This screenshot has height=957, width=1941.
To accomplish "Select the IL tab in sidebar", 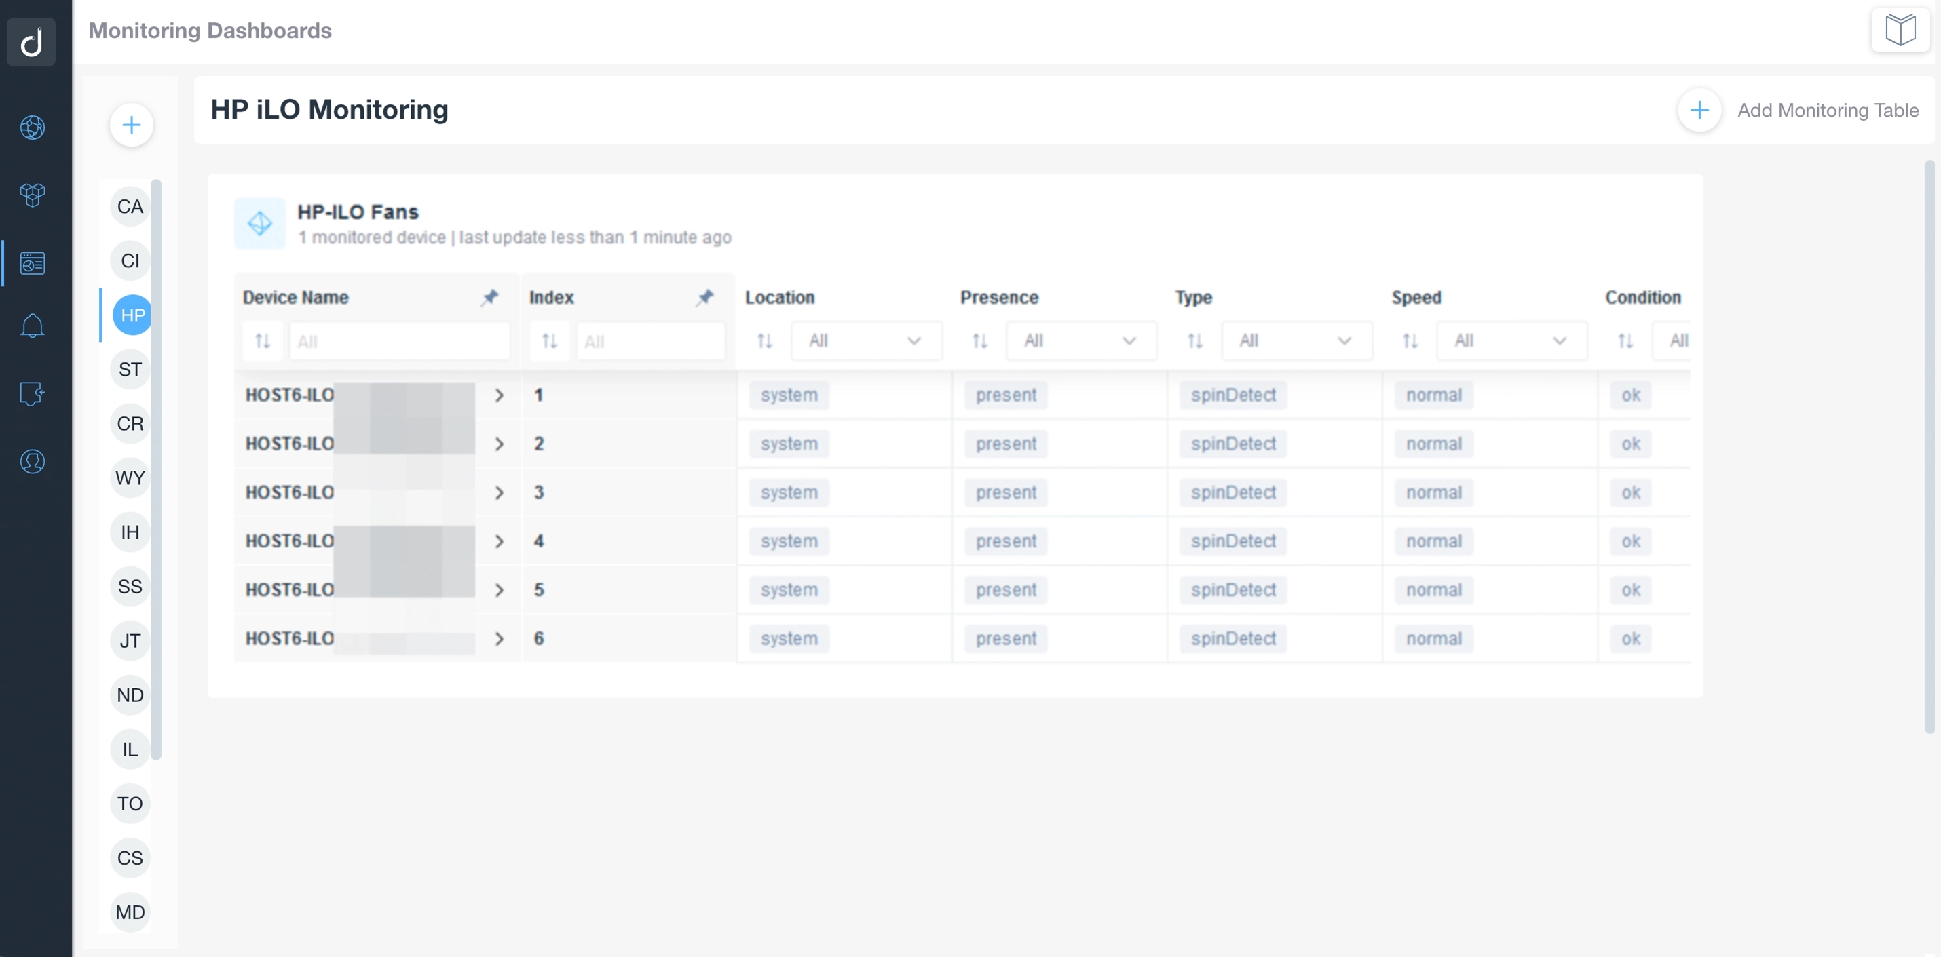I will (131, 748).
